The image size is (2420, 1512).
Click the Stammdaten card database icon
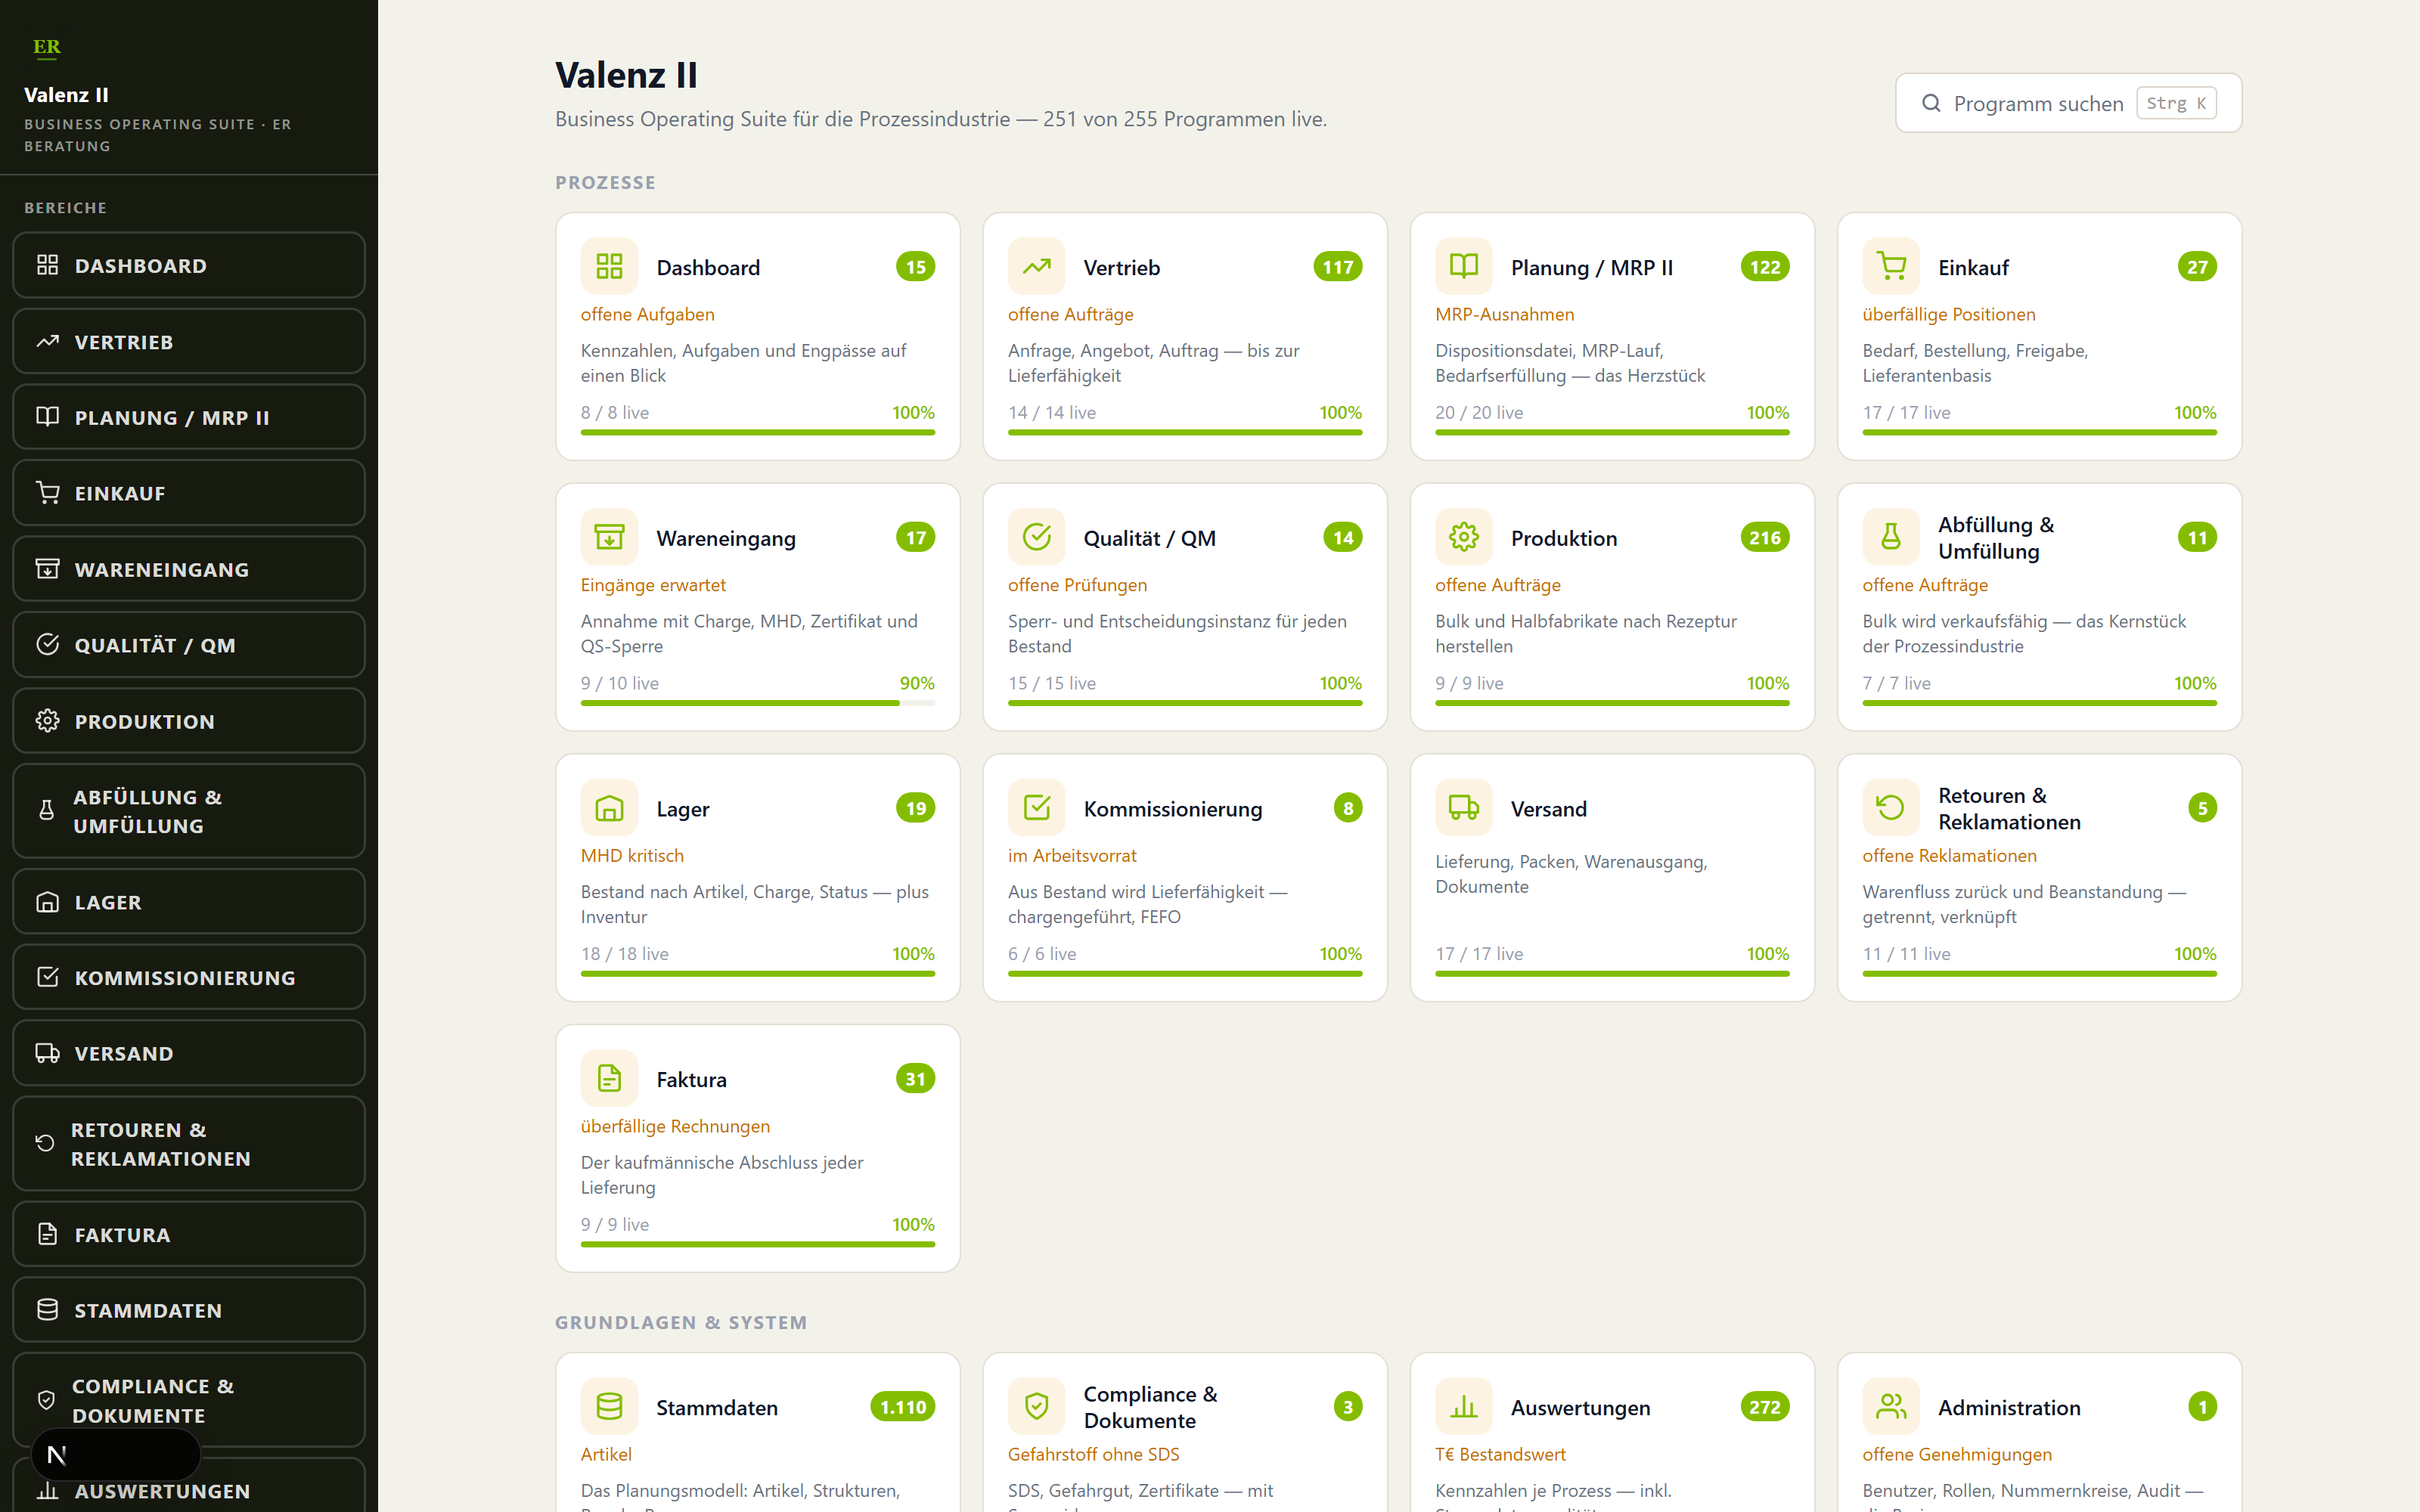609,1407
